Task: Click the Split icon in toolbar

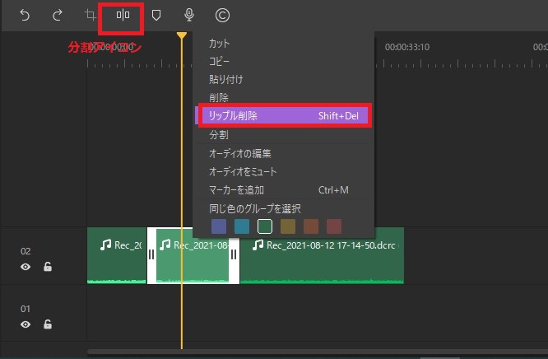Action: click(123, 15)
